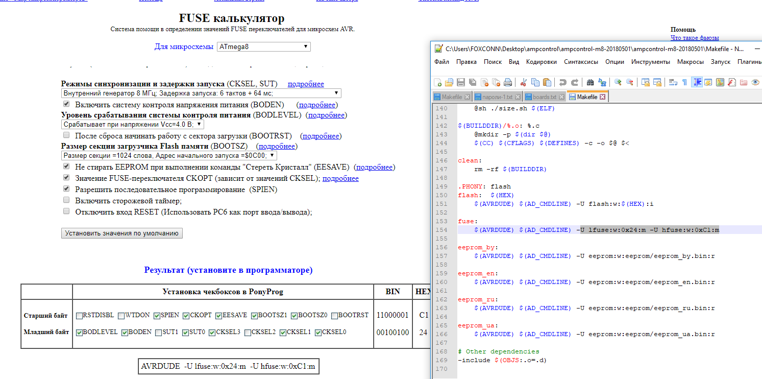Enable the BOOTRST boot sector checkbox
Image resolution: width=762 pixels, height=379 pixels.
tap(66, 135)
